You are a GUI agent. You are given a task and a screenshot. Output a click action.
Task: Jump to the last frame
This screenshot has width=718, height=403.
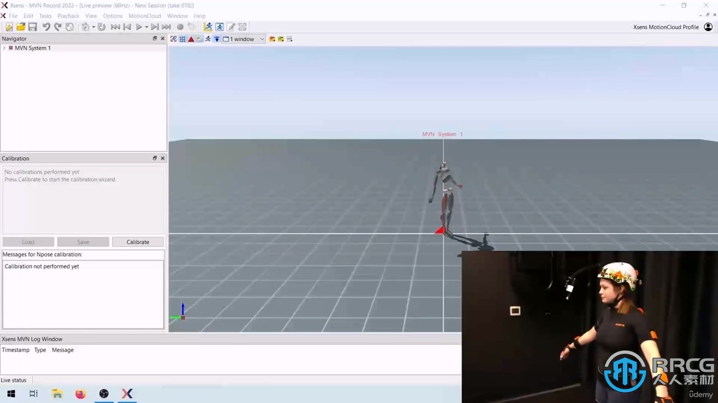point(167,27)
